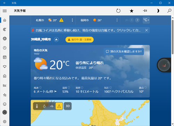Show next locations with right chevron
174x126 pixels.
137,20
